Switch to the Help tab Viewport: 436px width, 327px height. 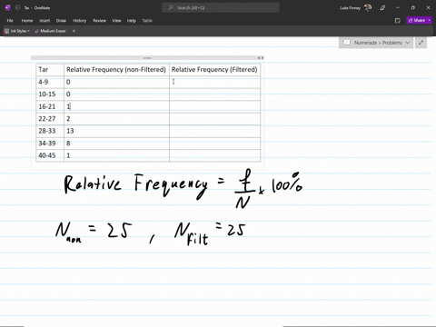coord(132,21)
